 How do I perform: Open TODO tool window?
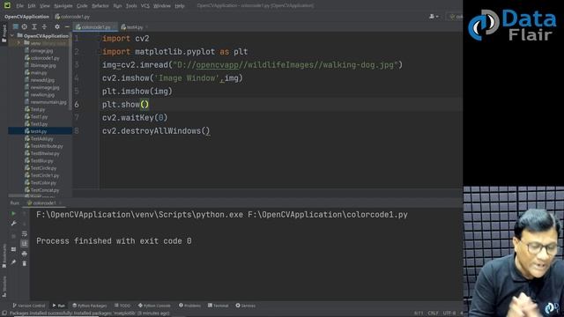pos(122,306)
